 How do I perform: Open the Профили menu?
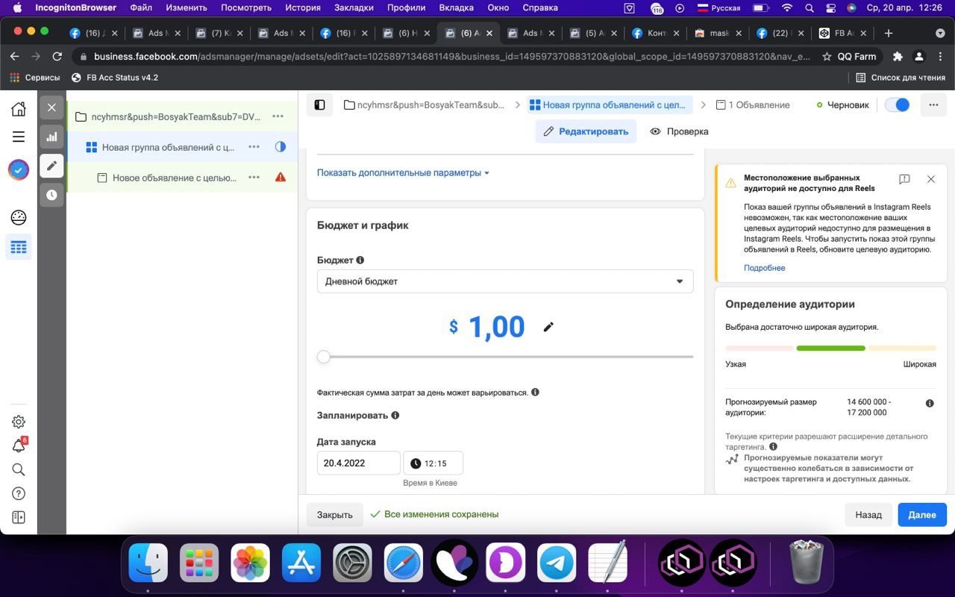tap(407, 7)
